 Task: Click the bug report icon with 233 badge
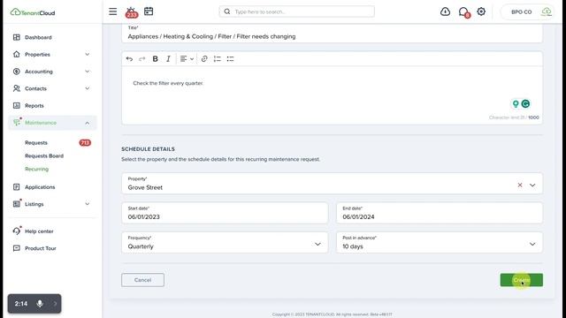pyautogui.click(x=132, y=12)
